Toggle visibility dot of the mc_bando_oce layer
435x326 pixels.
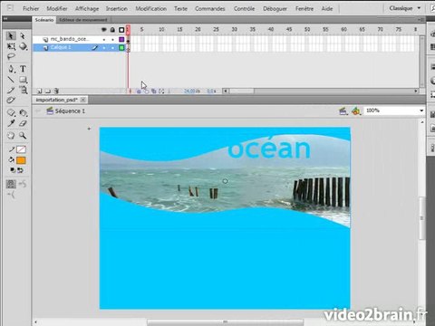[x=104, y=40]
